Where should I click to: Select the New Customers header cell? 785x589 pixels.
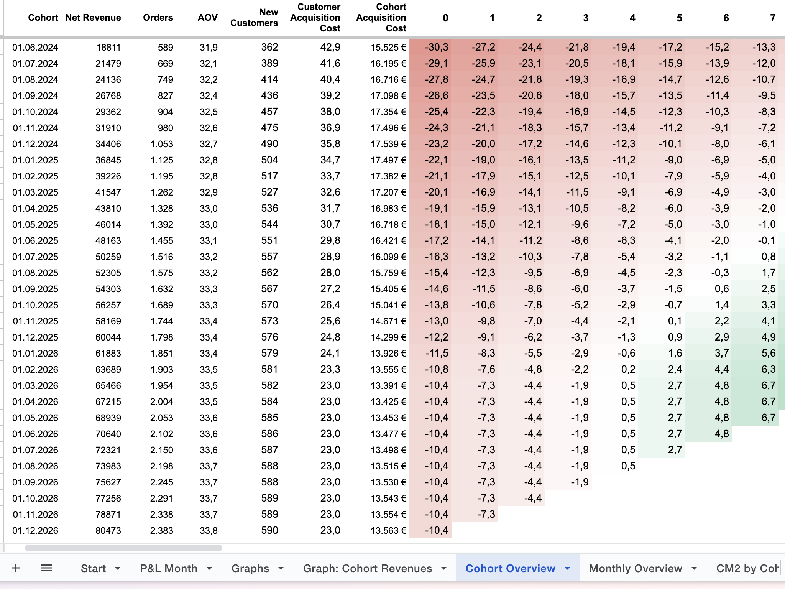[254, 18]
